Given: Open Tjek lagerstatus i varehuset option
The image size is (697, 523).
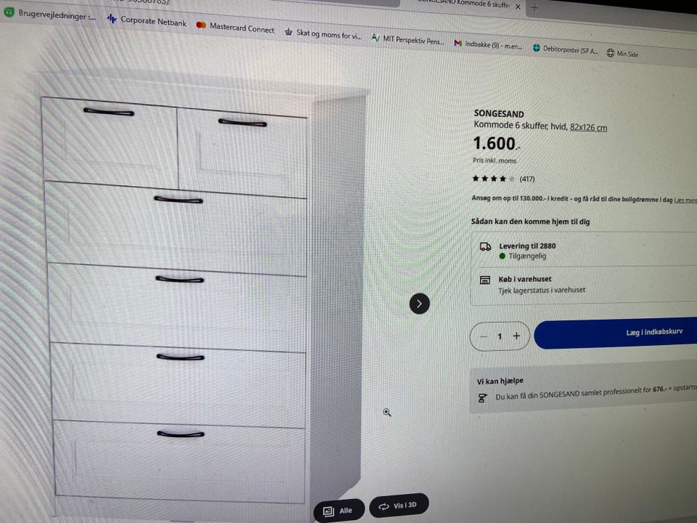Looking at the screenshot, I should pos(542,291).
